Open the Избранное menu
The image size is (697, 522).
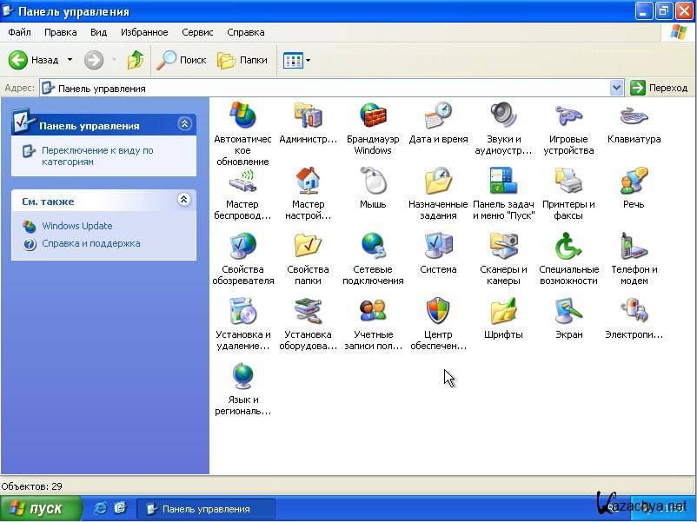(144, 32)
